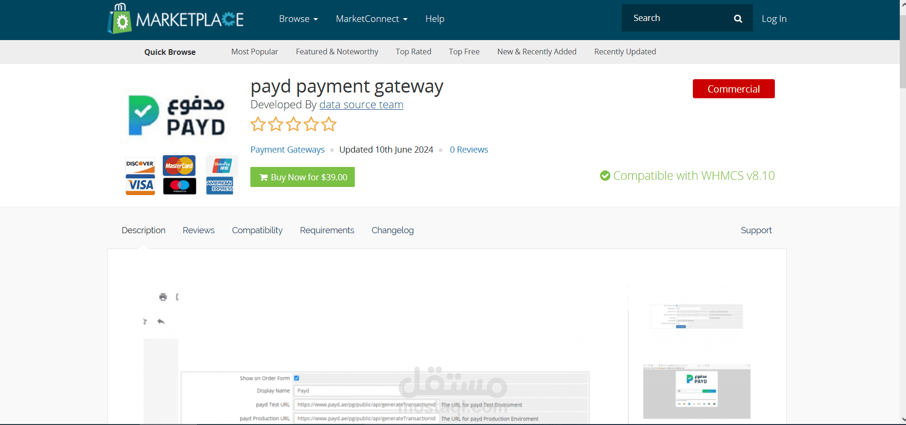Viewport: 906px width, 425px height.
Task: Select New & Recently Added link
Action: coord(537,52)
